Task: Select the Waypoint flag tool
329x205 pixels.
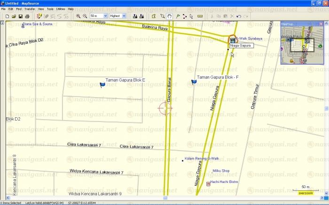Action: click(178, 16)
